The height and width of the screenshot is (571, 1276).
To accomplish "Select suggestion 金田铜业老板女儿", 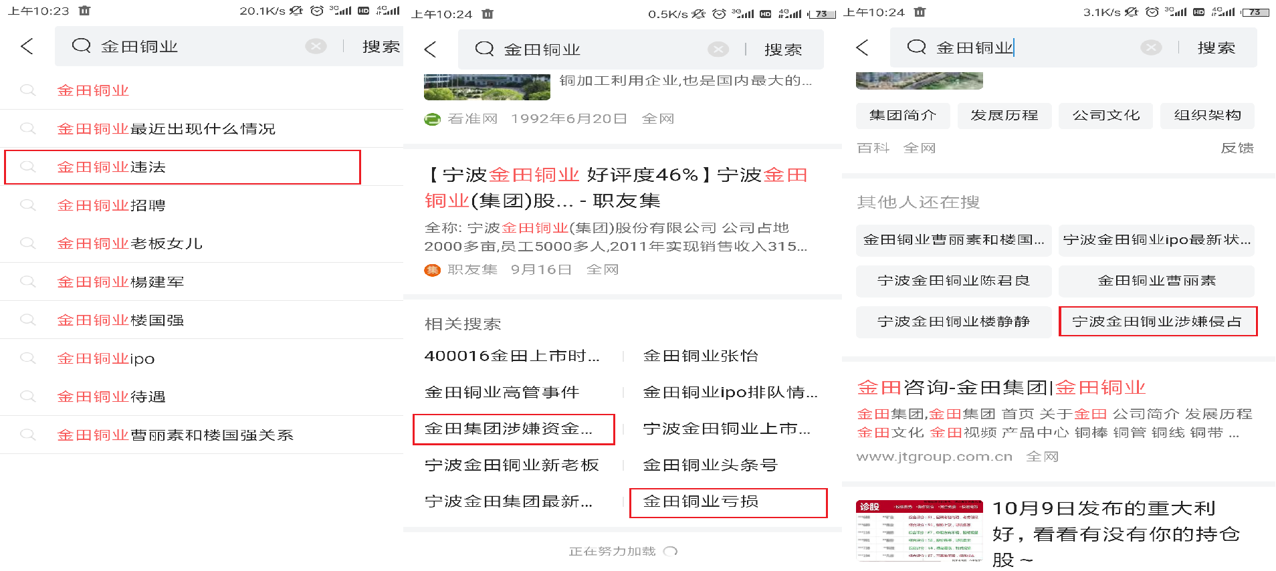I will click(x=201, y=243).
